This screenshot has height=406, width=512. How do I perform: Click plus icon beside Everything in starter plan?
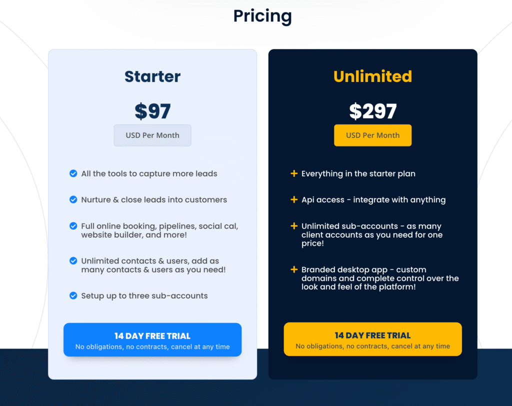coord(294,173)
